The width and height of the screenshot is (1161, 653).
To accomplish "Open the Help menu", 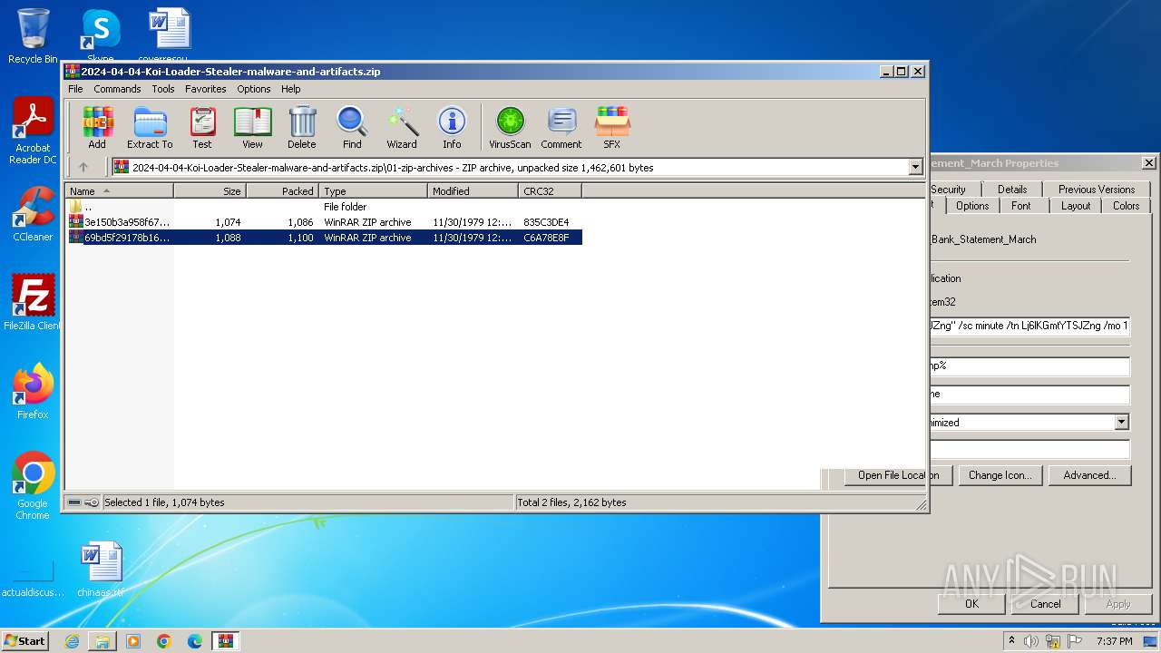I will 290,89.
